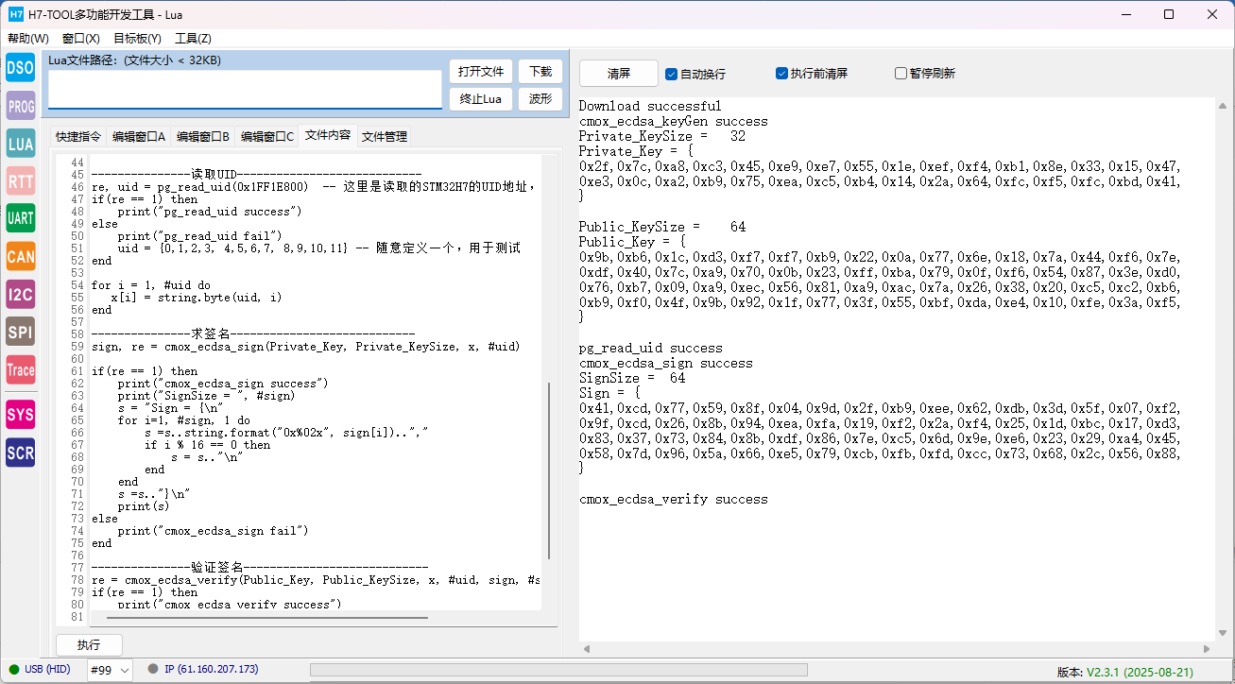Open the CAN bus tool

point(21,256)
